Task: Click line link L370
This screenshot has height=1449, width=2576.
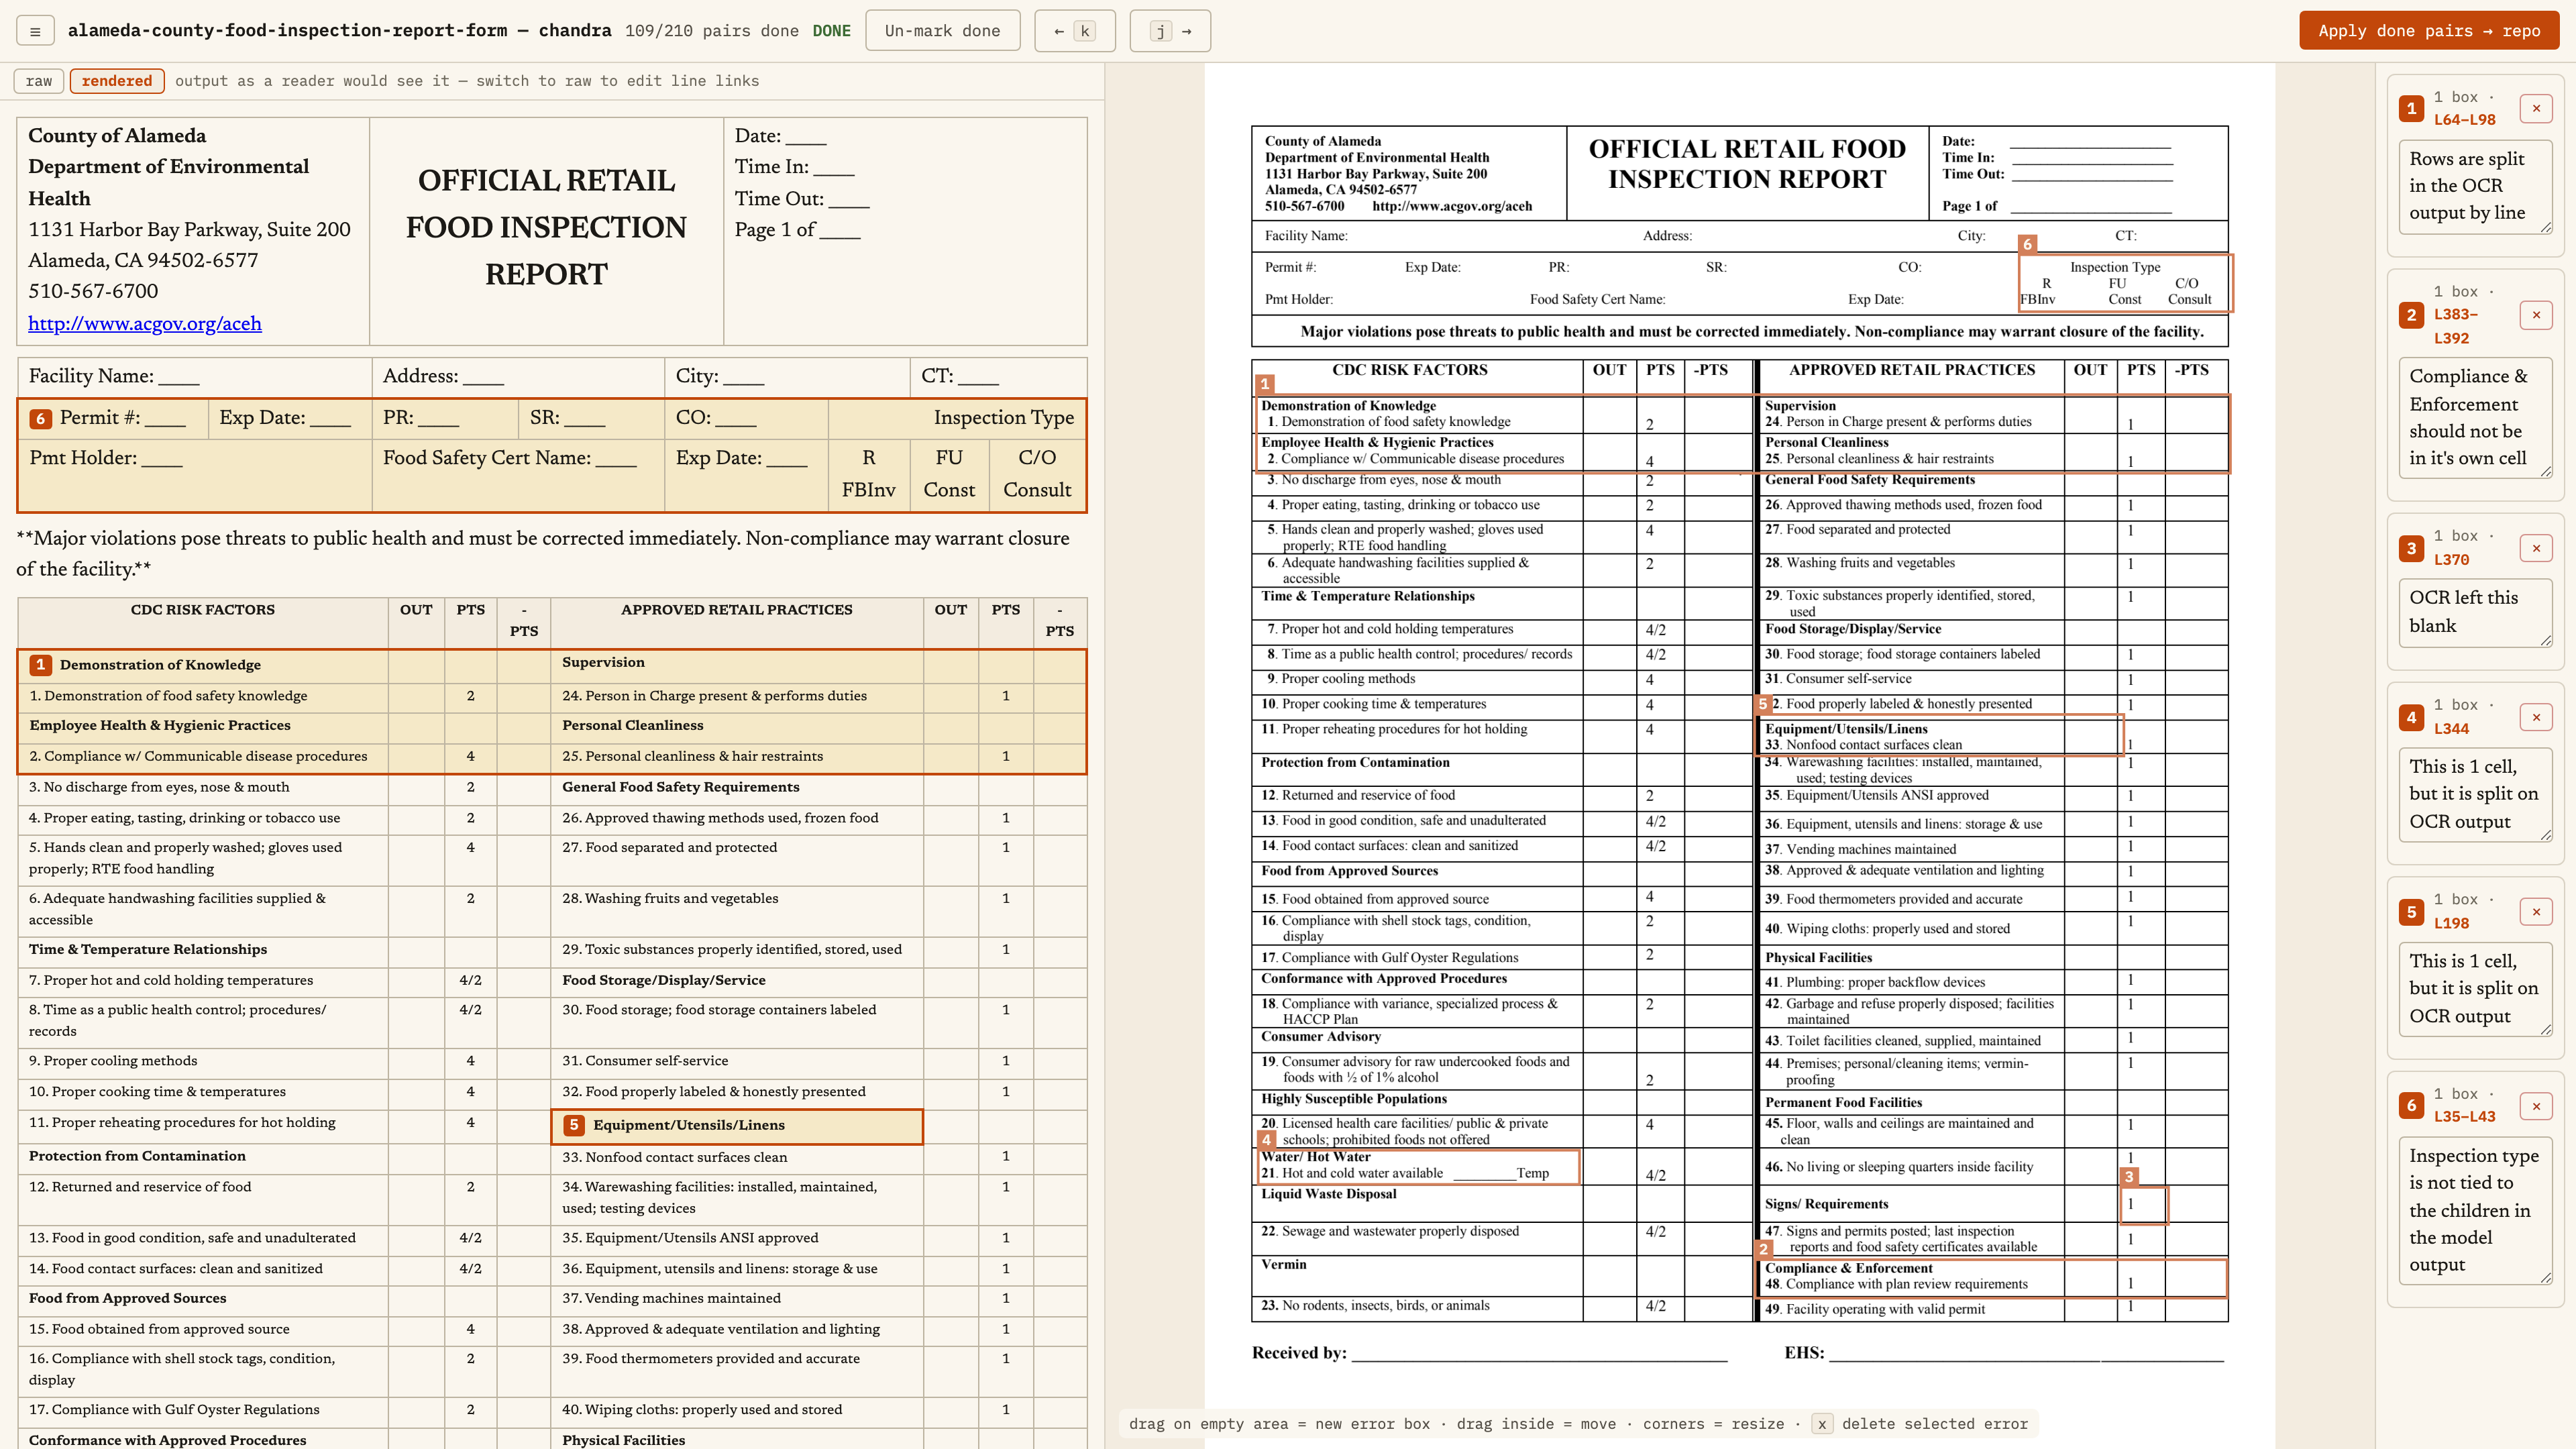Action: pyautogui.click(x=2451, y=560)
